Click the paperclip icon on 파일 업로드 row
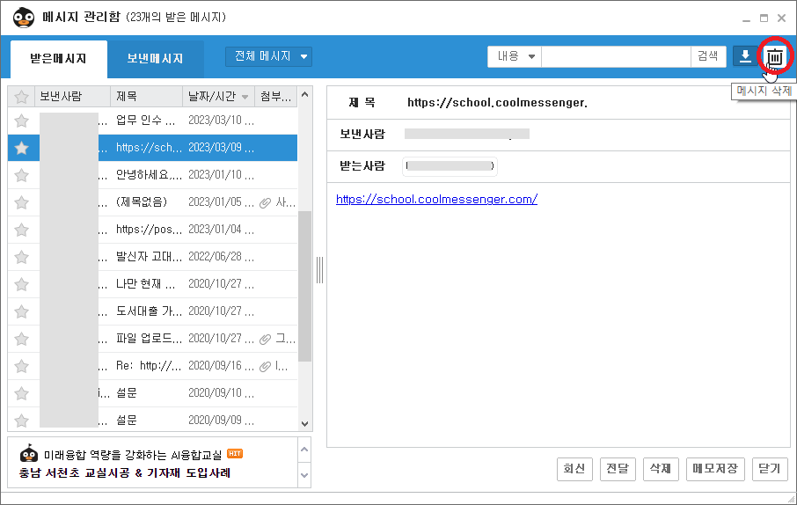 click(x=265, y=339)
